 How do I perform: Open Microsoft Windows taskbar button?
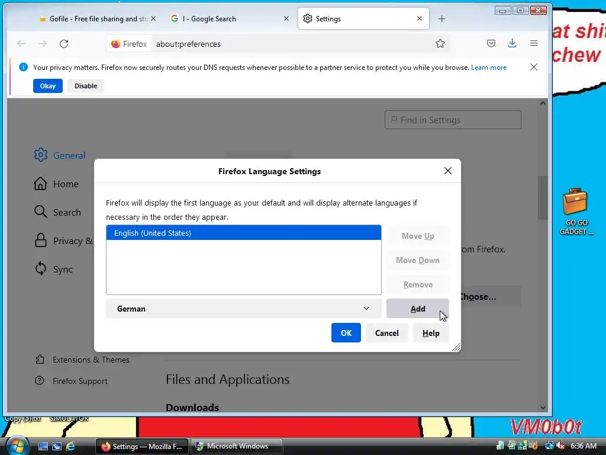pos(237,446)
